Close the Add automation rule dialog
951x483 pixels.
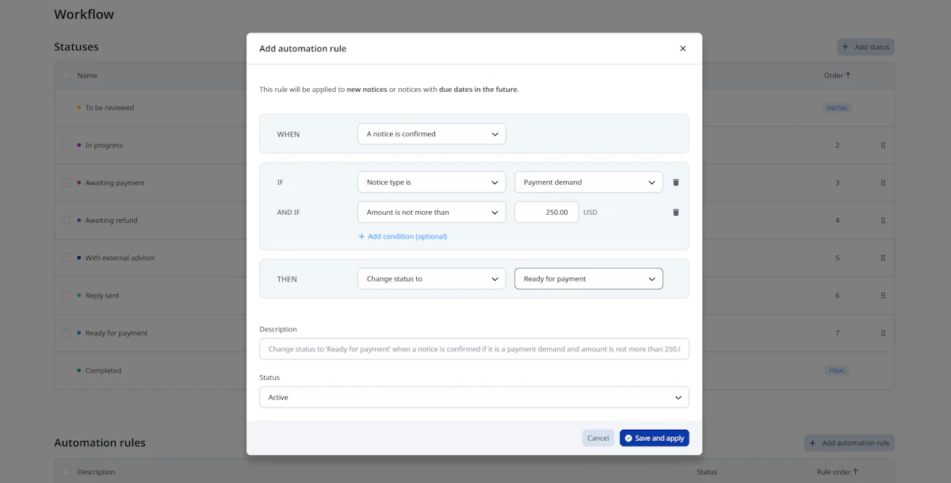pos(683,48)
